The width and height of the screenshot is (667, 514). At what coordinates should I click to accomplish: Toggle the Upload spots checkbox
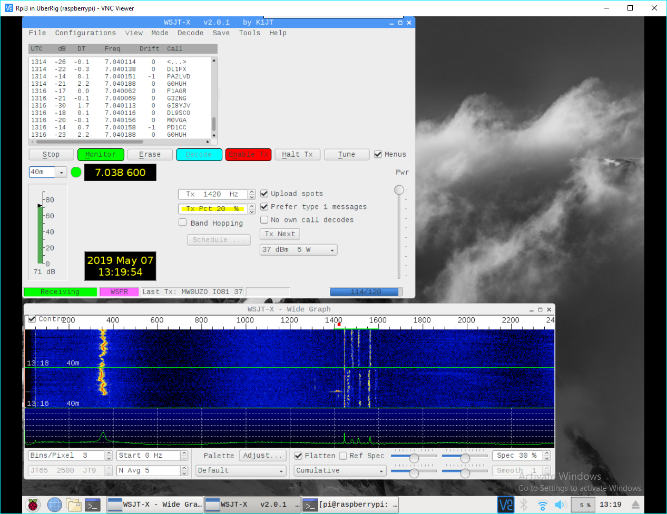click(264, 194)
